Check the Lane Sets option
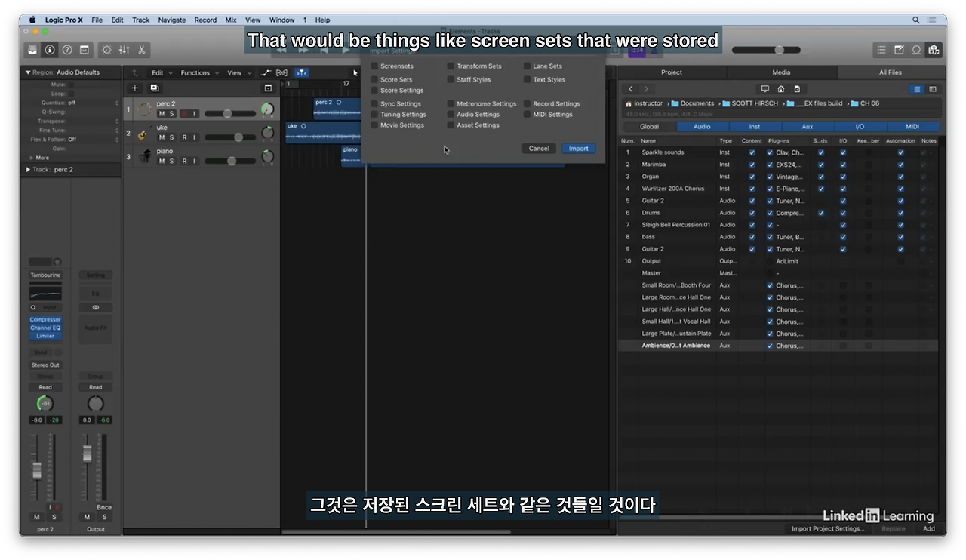The image size is (966, 560). 527,66
